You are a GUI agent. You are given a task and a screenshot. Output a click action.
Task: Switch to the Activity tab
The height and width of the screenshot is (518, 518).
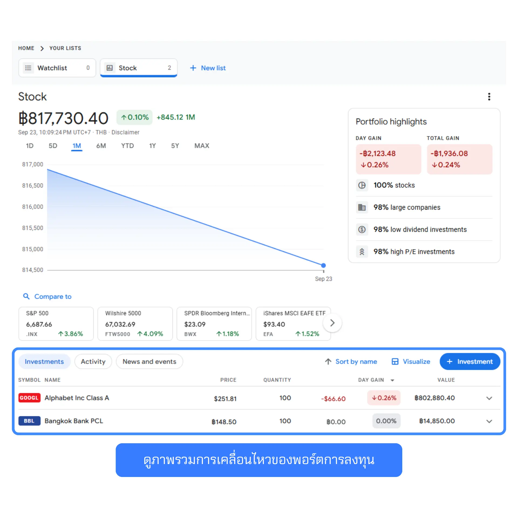pyautogui.click(x=93, y=362)
